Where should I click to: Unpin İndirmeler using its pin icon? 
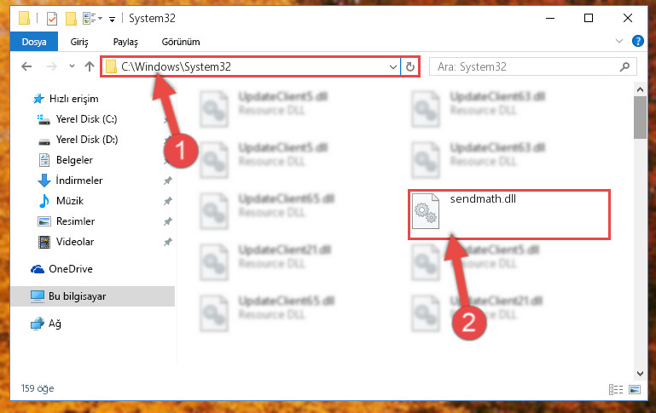[168, 181]
